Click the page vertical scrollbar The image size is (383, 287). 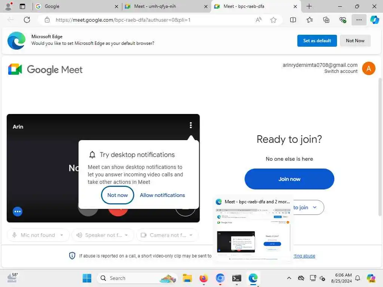[x=380, y=147]
